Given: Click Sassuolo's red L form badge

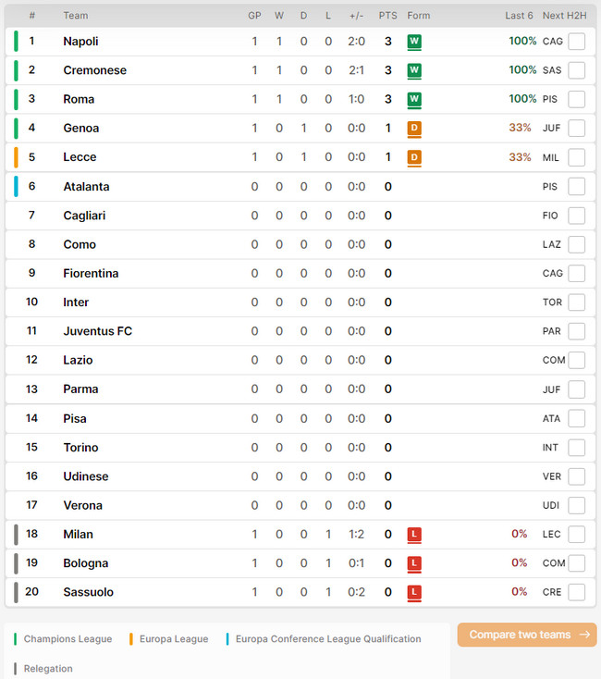Looking at the screenshot, I should click(414, 592).
